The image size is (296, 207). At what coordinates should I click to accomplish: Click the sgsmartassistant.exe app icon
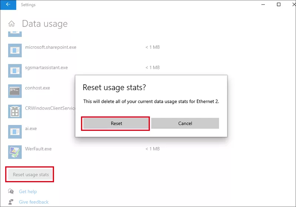[x=15, y=71]
